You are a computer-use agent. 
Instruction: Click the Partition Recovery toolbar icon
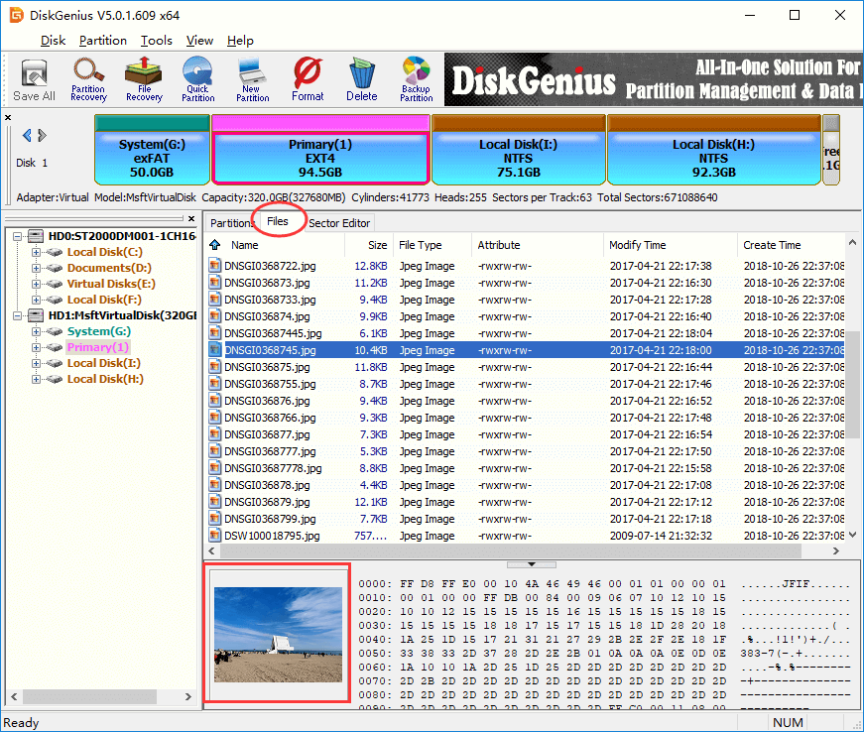pos(88,79)
